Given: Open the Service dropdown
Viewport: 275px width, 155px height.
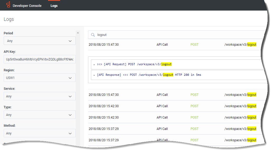Looking at the screenshot, I should point(40,96).
